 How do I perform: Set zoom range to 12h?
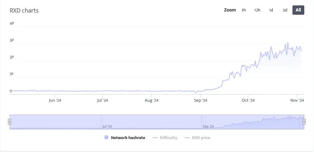click(257, 10)
